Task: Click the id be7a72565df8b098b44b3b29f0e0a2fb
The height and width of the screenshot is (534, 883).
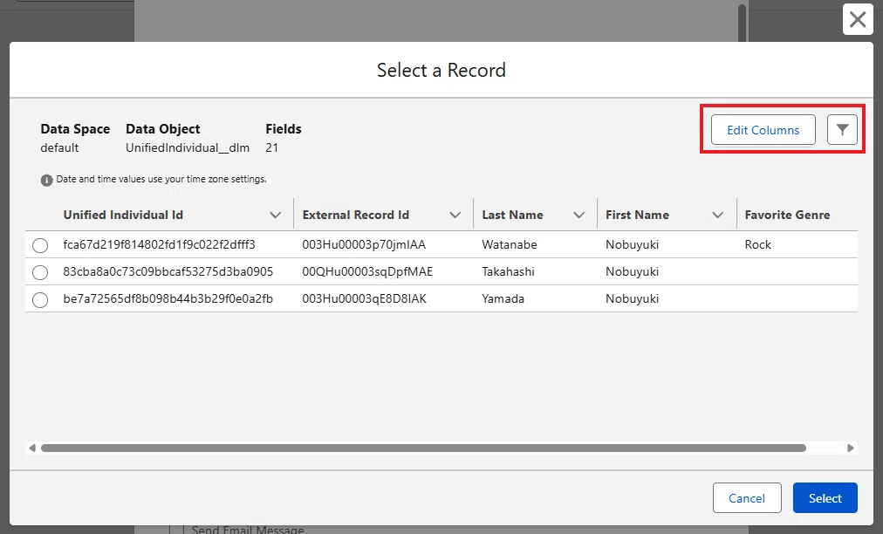Action: (168, 298)
